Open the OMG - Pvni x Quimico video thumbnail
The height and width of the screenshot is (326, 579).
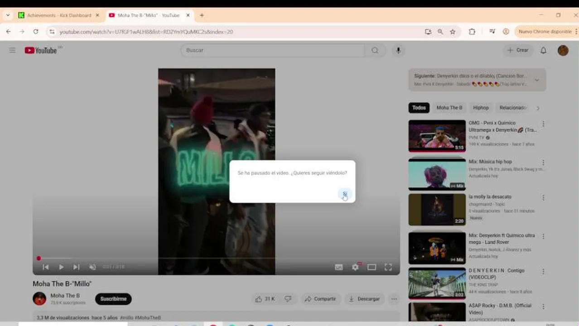[x=437, y=136]
